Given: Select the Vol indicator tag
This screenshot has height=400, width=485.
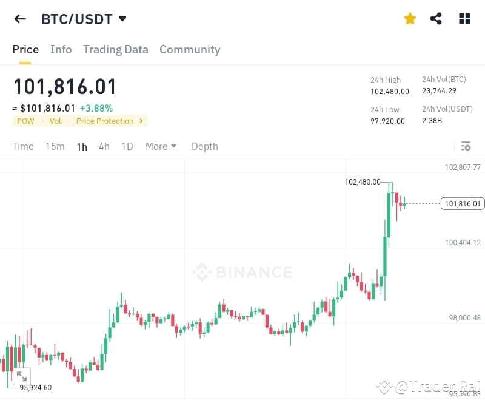Looking at the screenshot, I should [55, 121].
